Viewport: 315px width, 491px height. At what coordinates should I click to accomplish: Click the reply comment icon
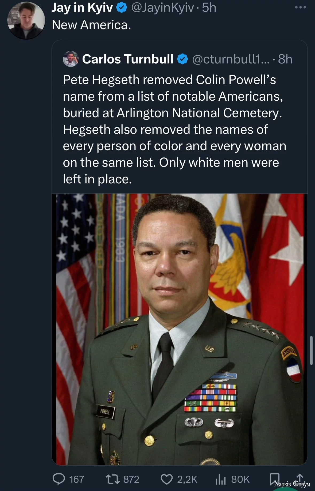tap(59, 479)
